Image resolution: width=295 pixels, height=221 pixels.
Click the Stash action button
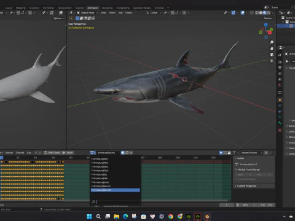(68, 153)
